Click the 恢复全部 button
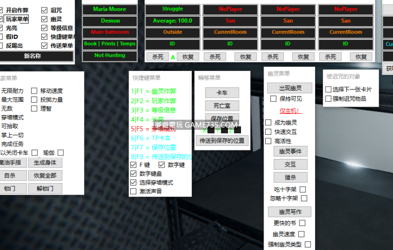Screen dimensions: 393x250 point(45,176)
